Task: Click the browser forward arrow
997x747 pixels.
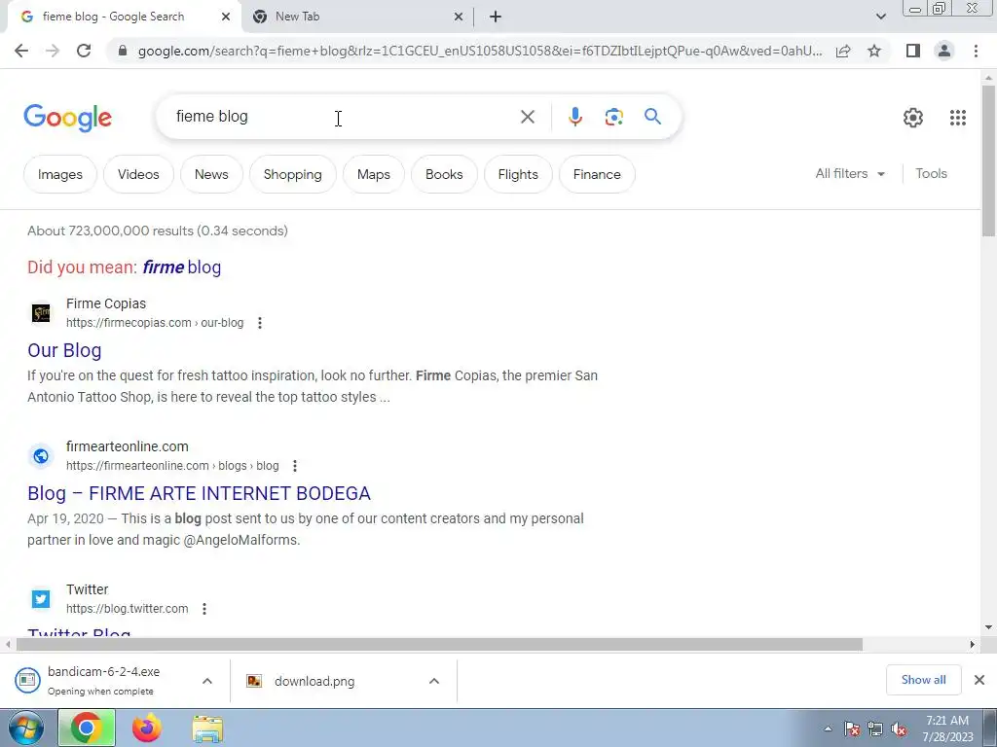Action: point(53,51)
